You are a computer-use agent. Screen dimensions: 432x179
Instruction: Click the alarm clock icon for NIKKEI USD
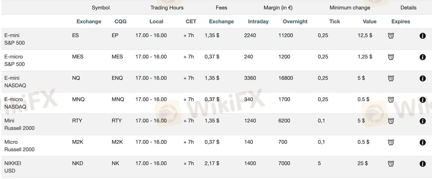click(x=391, y=164)
